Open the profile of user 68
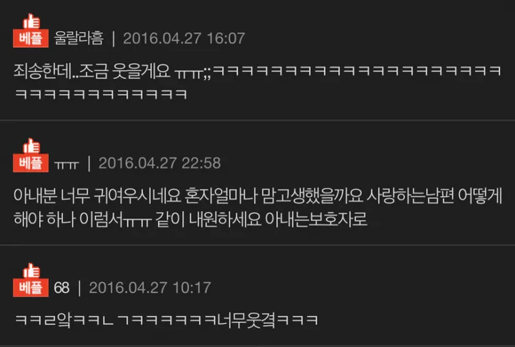This screenshot has width=515, height=347. click(x=61, y=288)
